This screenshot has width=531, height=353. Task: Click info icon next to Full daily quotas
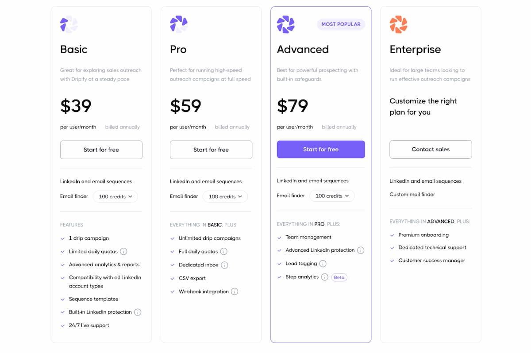(x=224, y=252)
